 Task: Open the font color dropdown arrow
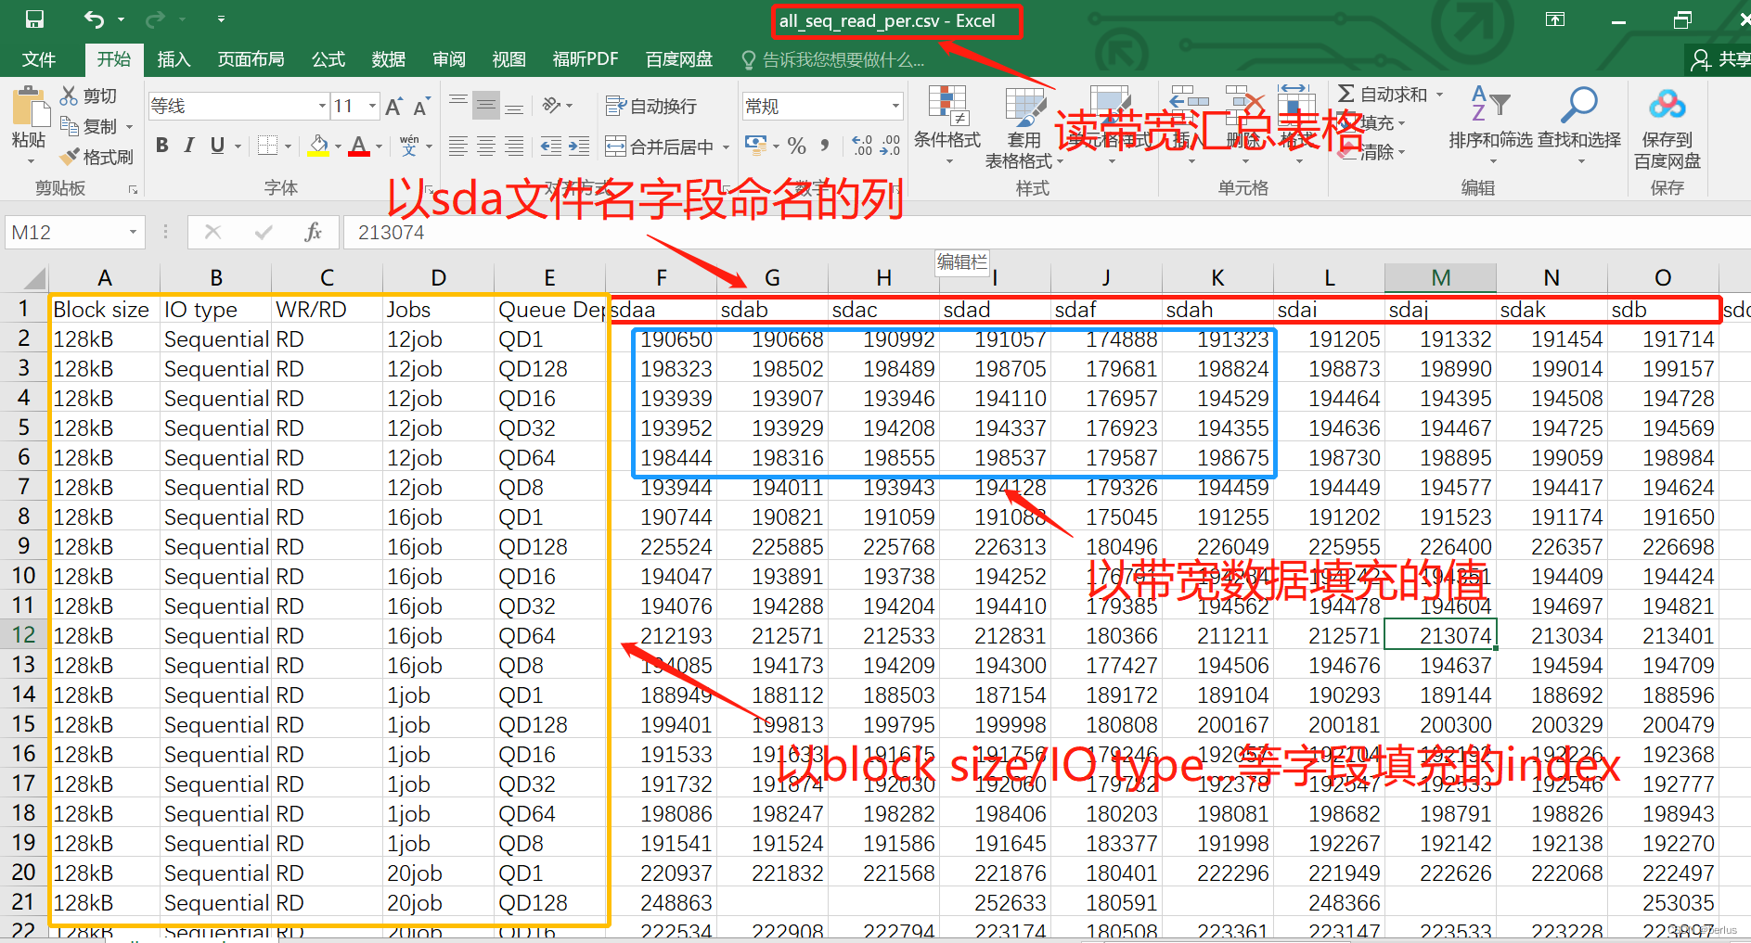(x=380, y=147)
